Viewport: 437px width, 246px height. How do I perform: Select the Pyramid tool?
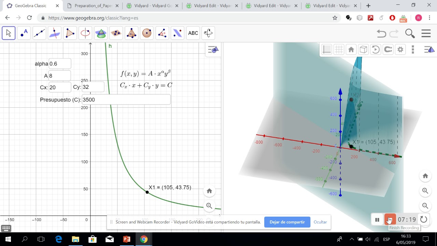[131, 33]
